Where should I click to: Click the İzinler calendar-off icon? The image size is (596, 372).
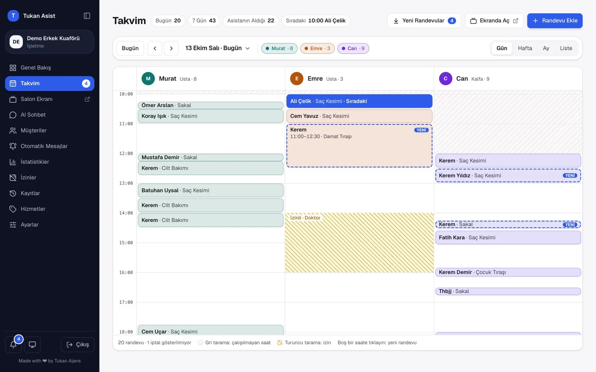tap(13, 177)
